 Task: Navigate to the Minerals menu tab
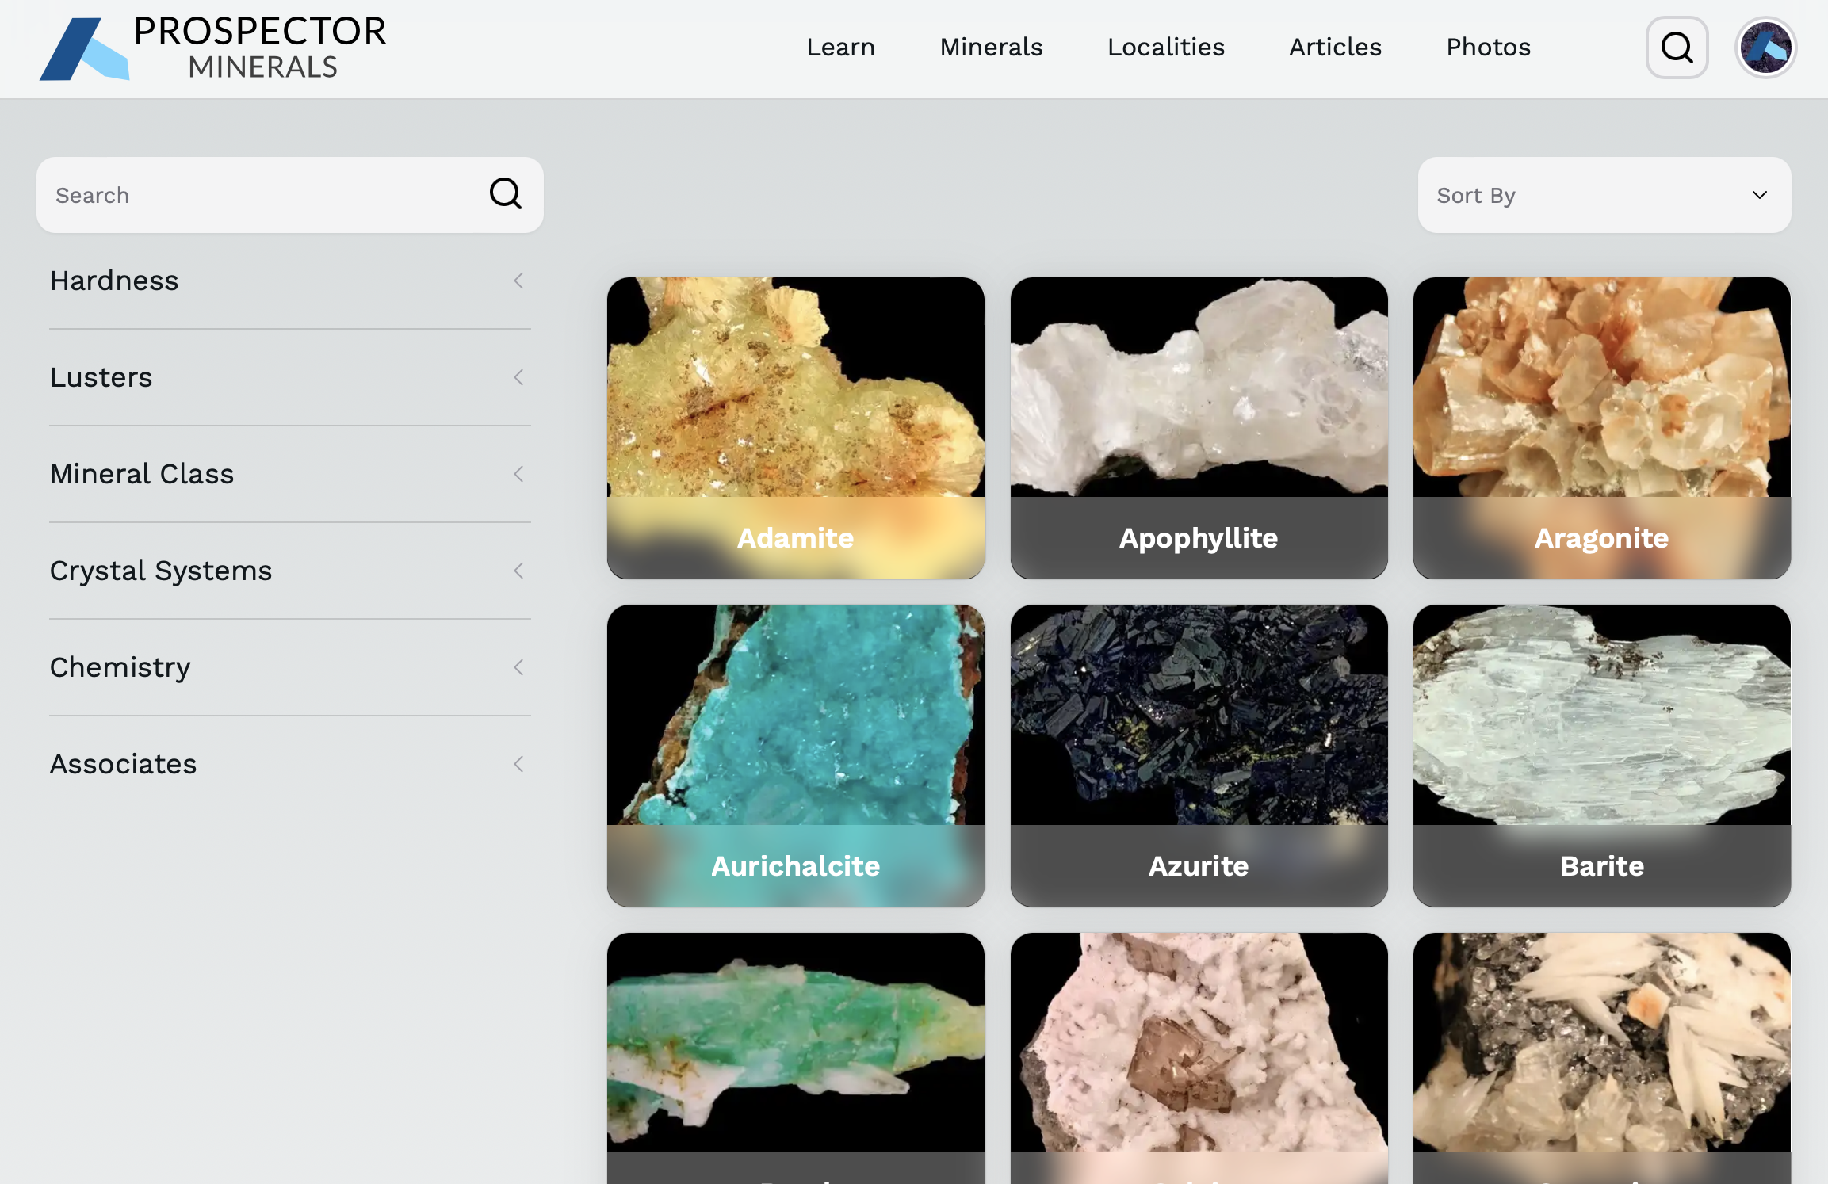click(x=991, y=47)
